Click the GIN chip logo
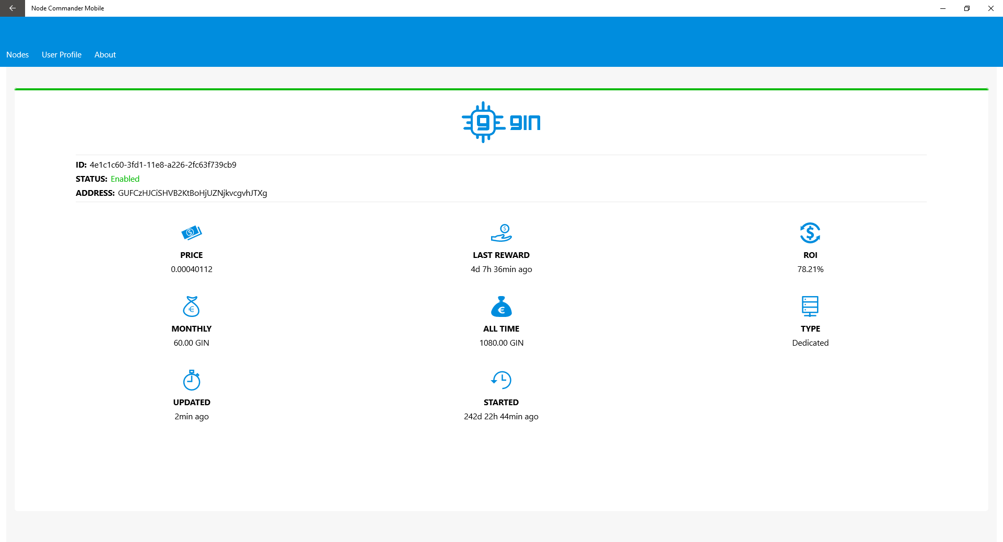Screen dimensions: 1003x542 coord(501,122)
